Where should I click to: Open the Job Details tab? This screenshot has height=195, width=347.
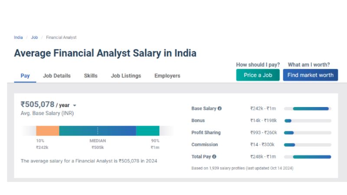[57, 75]
